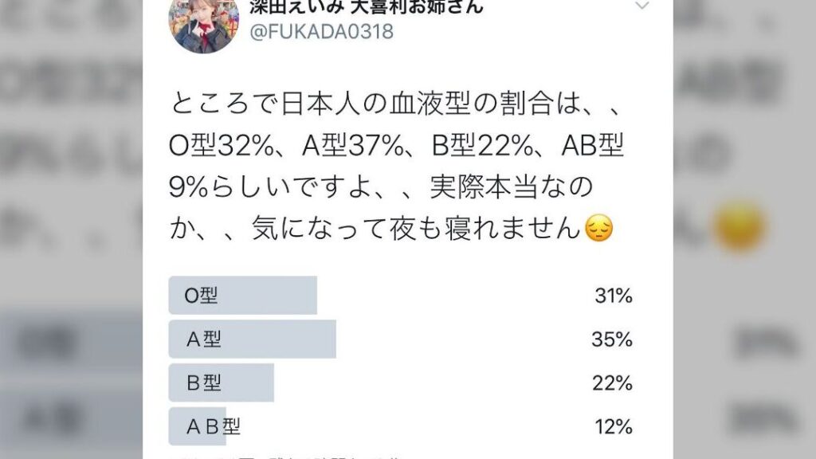Click the pensive face emoji in tweet
816x459 pixels.
click(598, 229)
